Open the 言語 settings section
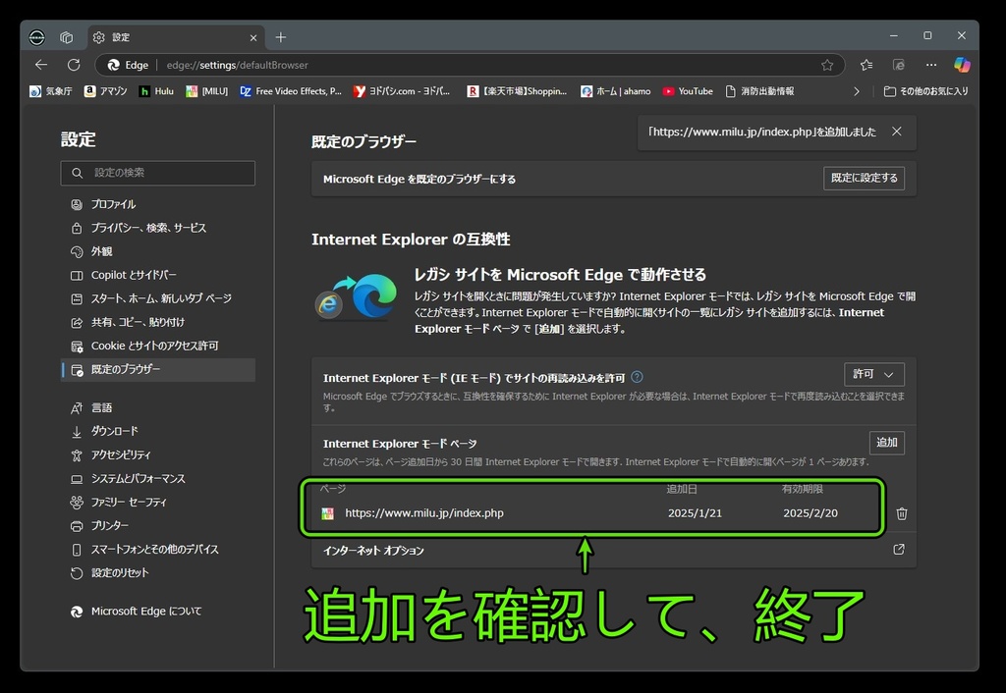This screenshot has height=693, width=1006. point(158,407)
